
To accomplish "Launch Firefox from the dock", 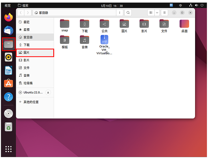I will click(x=9, y=17).
